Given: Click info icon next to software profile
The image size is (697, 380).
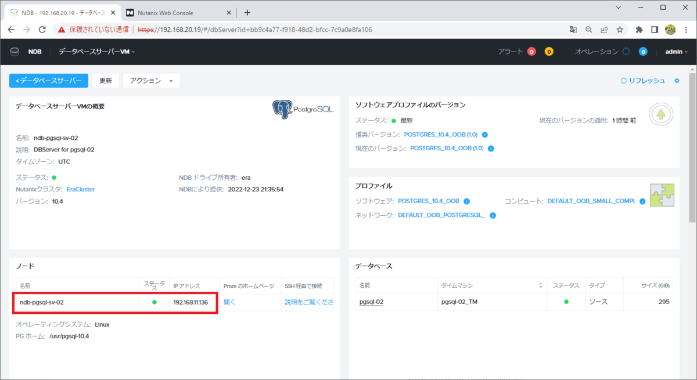Looking at the screenshot, I should [466, 201].
